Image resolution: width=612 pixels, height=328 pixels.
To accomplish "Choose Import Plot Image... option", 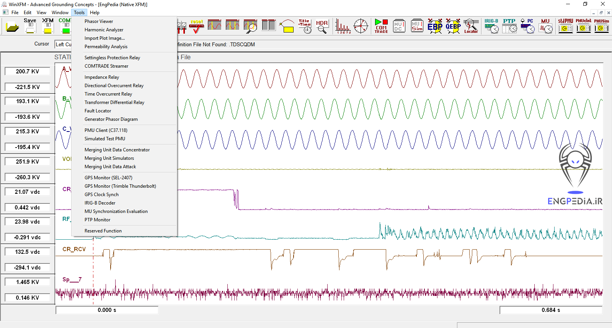I will 124,38.
